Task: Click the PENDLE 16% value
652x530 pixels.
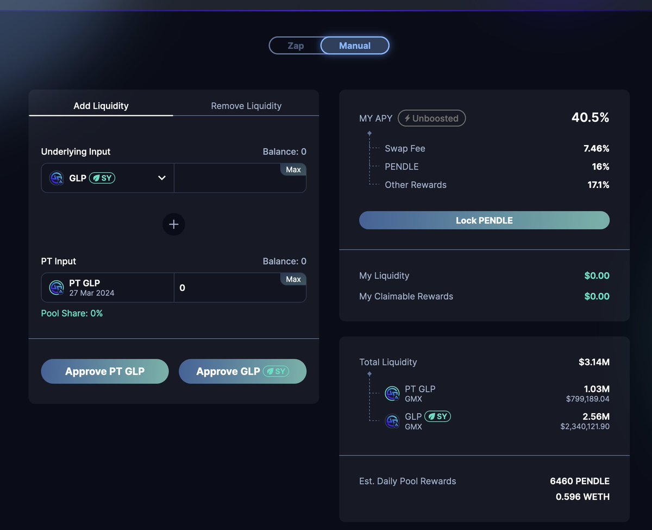Action: [x=601, y=166]
